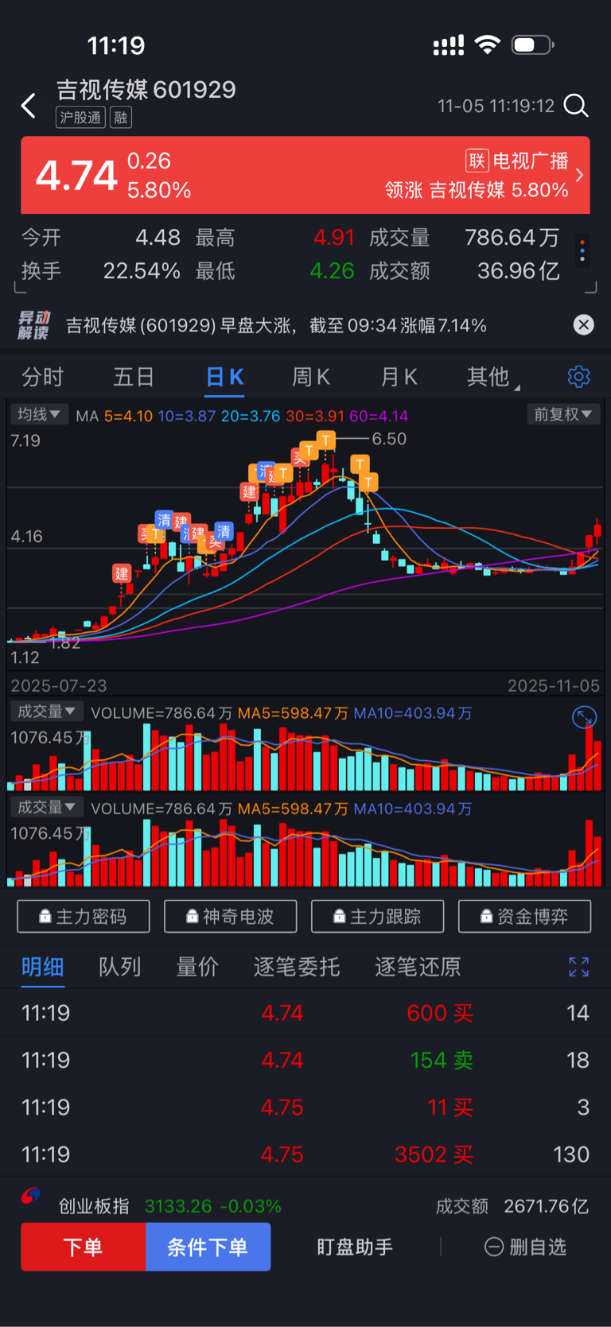The height and width of the screenshot is (1327, 611).
Task: Tap the battery status icon
Action: click(x=533, y=45)
